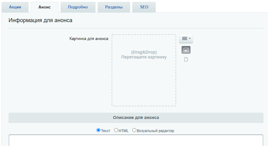Click the blank file document icon
The width and height of the screenshot is (268, 146).
[x=186, y=59]
